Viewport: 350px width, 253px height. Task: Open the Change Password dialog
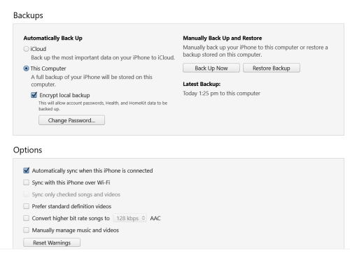click(x=71, y=120)
